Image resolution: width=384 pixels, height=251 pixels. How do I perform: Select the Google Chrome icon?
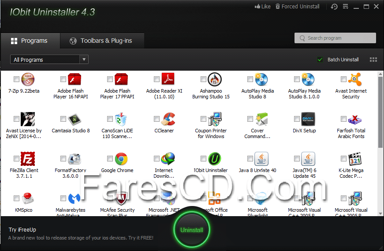pos(121,159)
